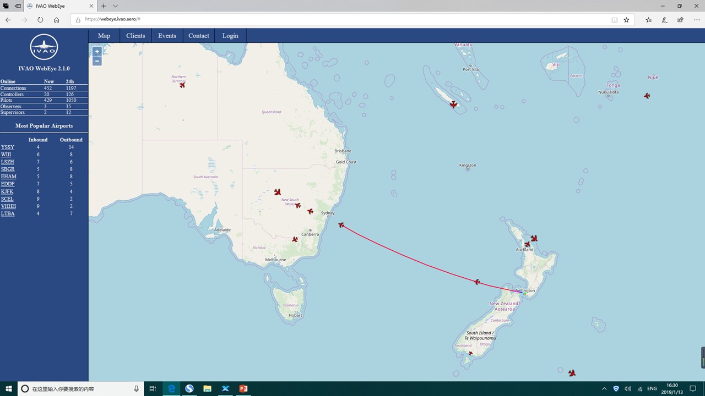The width and height of the screenshot is (705, 396).
Task: Select aircraft north of Victoria label
Action: (295, 239)
